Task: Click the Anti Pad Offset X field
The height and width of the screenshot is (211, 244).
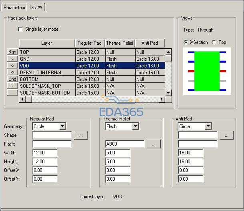Action: (191, 170)
